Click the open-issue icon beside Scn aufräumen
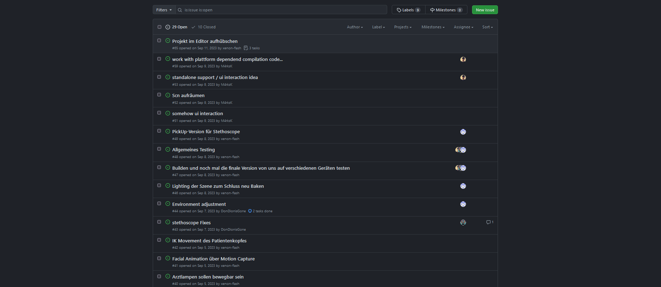Image resolution: width=661 pixels, height=287 pixels. click(x=168, y=95)
